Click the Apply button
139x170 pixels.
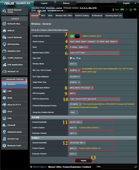pos(84,161)
